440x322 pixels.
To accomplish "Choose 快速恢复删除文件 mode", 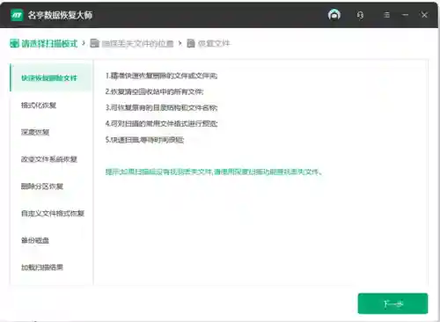I will click(x=51, y=77).
